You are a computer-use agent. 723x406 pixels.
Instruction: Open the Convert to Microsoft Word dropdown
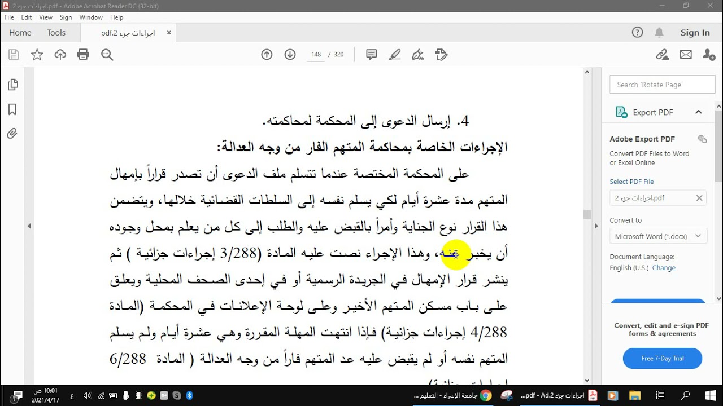tap(659, 236)
